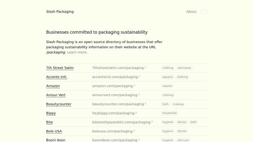Select the swimwear tag
The image size is (253, 142).
coord(184,68)
